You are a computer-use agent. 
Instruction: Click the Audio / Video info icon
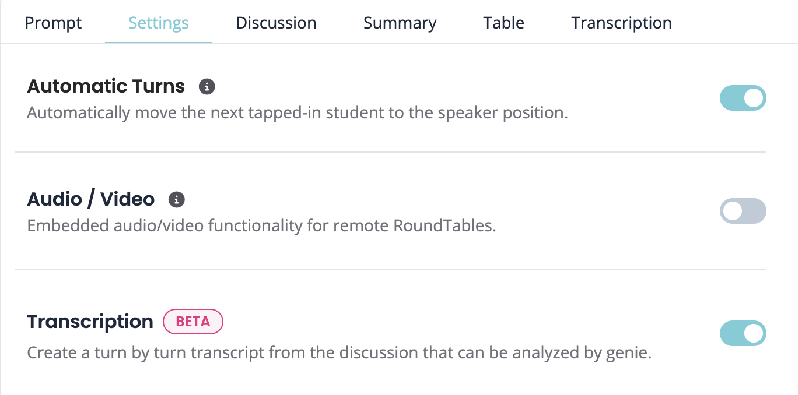click(x=177, y=200)
